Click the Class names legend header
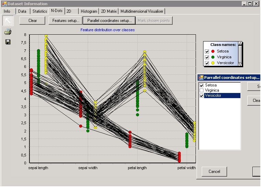The width and height of the screenshot is (261, 188). tap(223, 45)
